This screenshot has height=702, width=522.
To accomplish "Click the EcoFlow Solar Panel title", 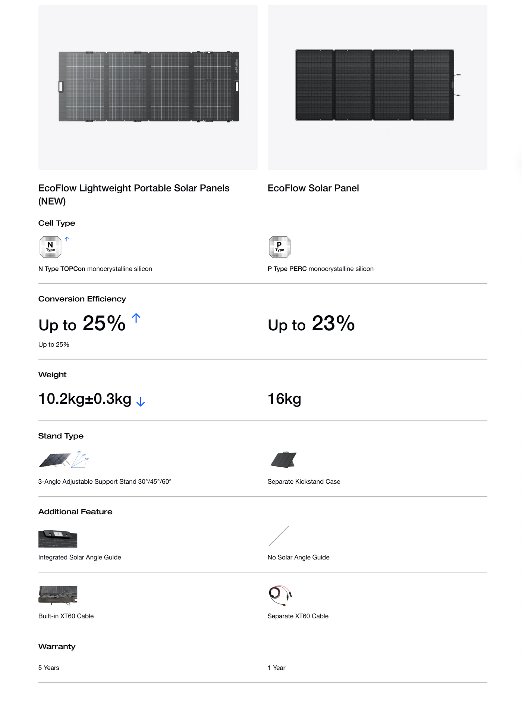I will click(x=313, y=188).
